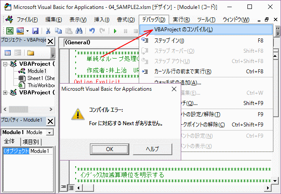Click the code pane scroll up arrow
This screenshot has width=281, height=194.
coord(275,56)
